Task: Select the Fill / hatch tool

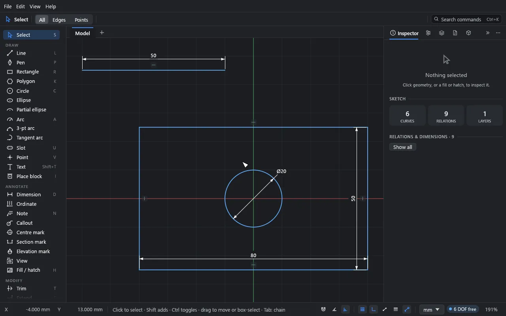Action: point(32,270)
